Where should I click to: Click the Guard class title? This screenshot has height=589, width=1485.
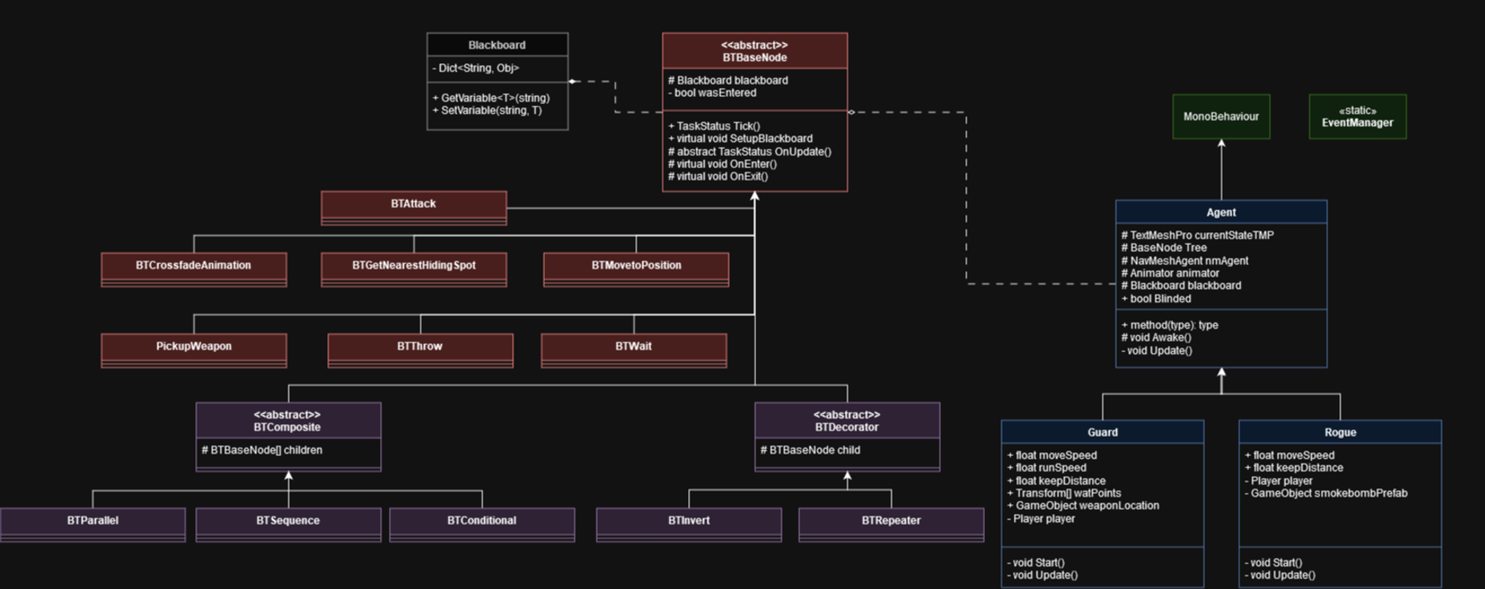click(1103, 432)
